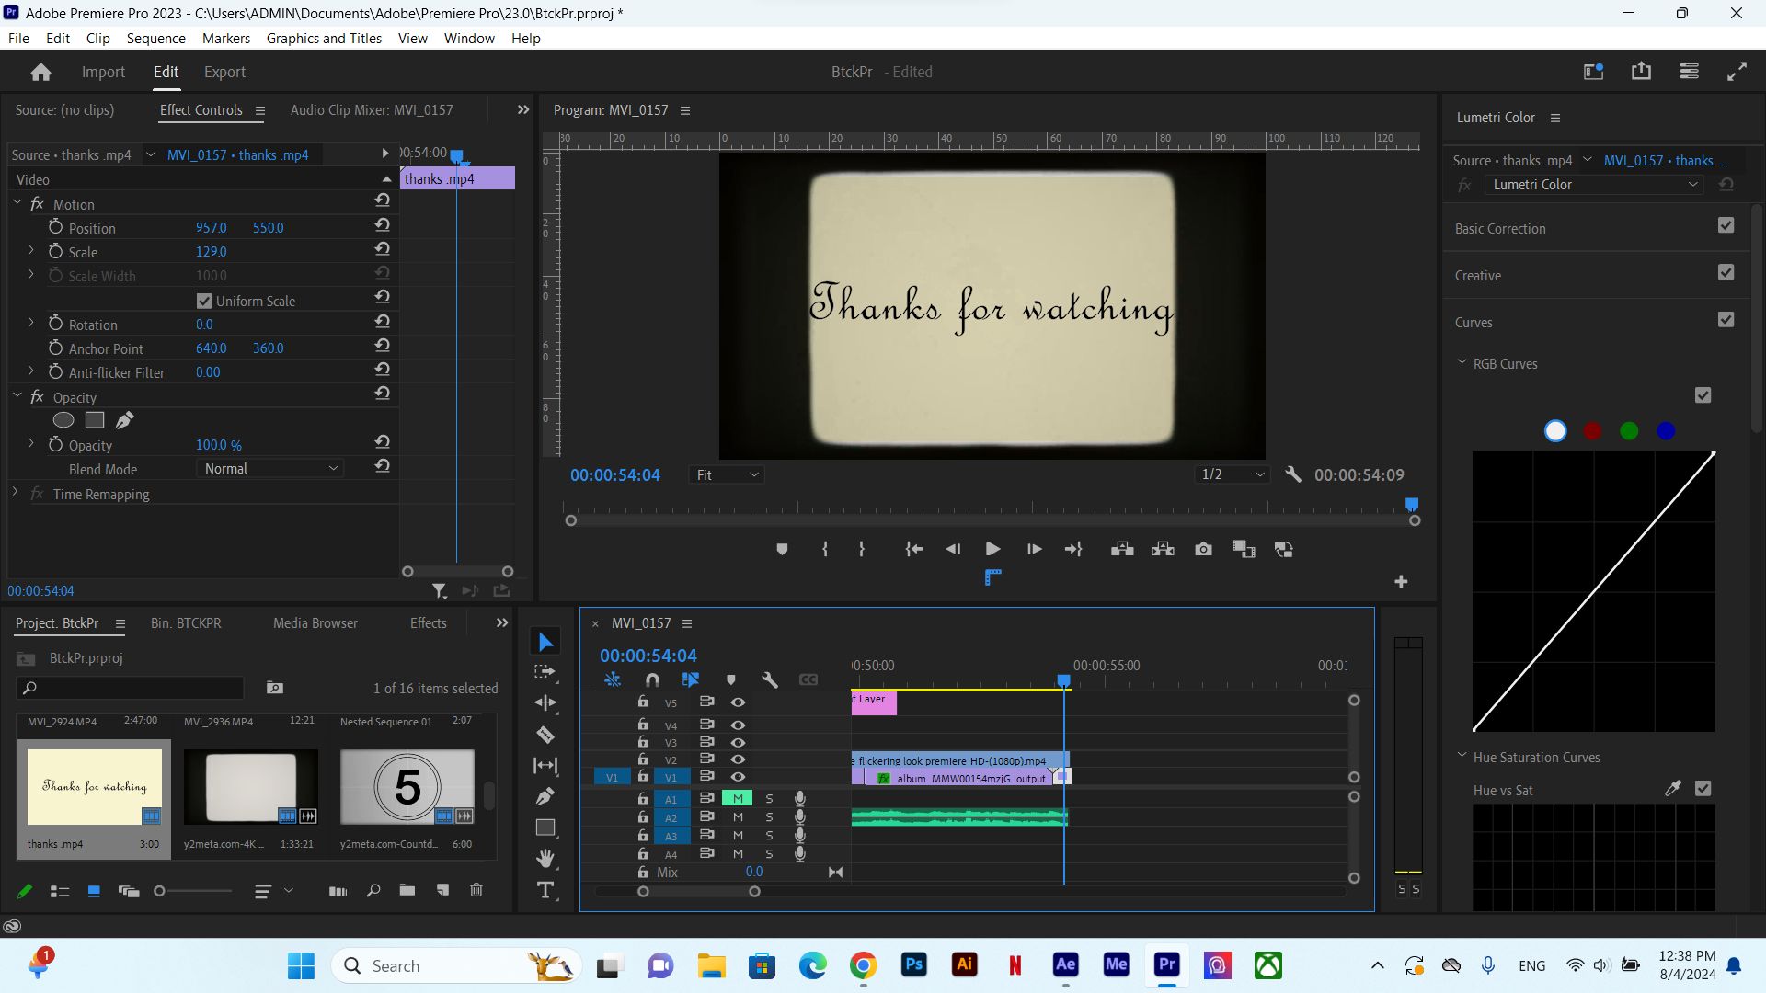The image size is (1766, 993).
Task: Open Program monitor settings wrench
Action: coord(1293,474)
